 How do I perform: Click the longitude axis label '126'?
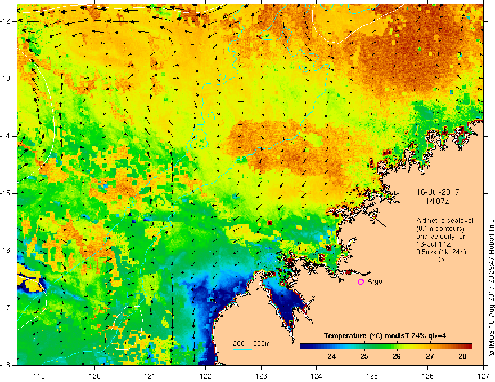427,376
